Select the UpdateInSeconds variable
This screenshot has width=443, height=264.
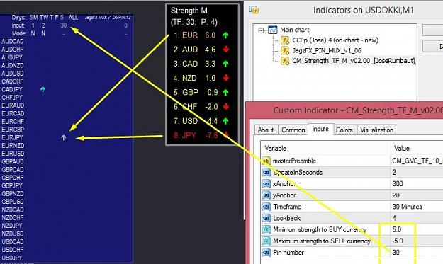298,172
